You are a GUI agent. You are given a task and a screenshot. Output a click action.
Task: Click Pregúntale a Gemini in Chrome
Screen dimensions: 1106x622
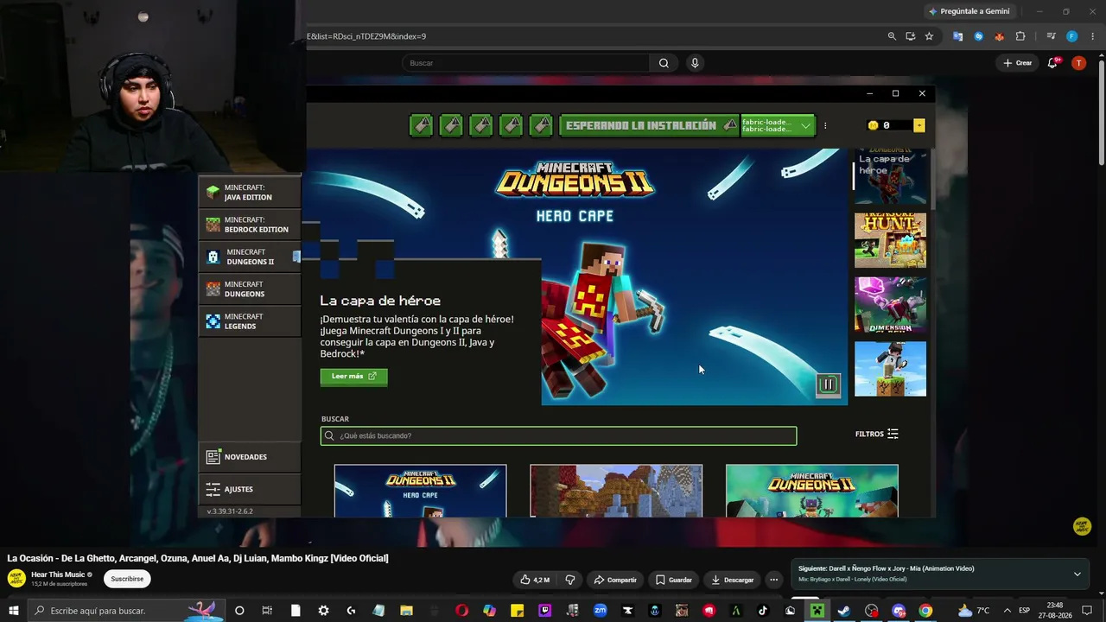click(969, 11)
